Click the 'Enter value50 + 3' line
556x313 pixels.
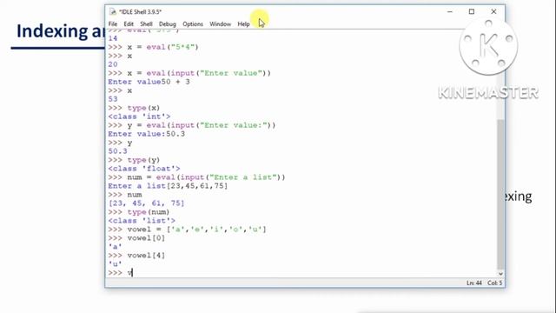pos(149,82)
